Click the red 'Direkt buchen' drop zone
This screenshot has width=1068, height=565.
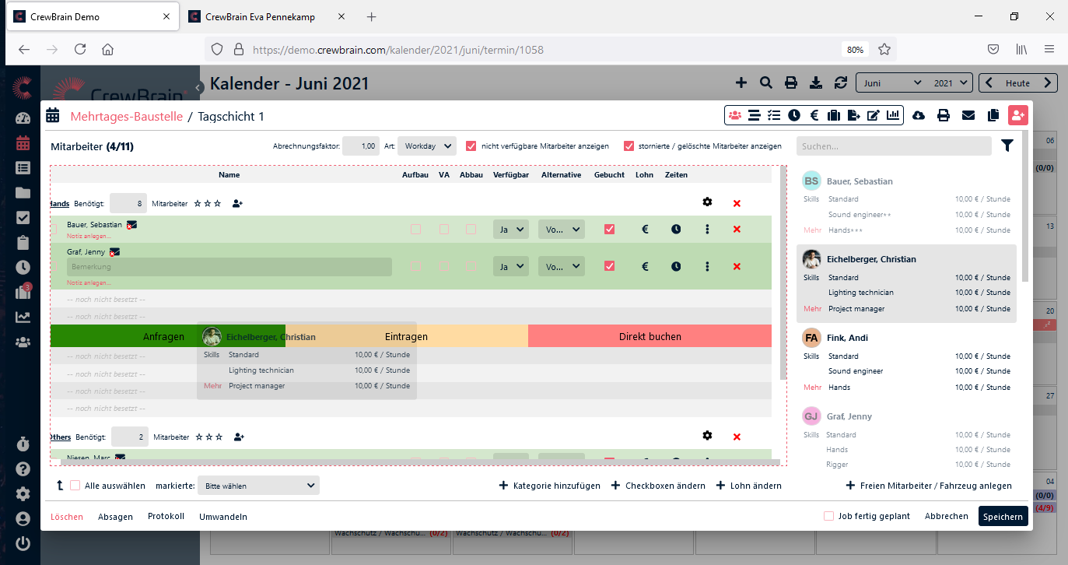[650, 337]
